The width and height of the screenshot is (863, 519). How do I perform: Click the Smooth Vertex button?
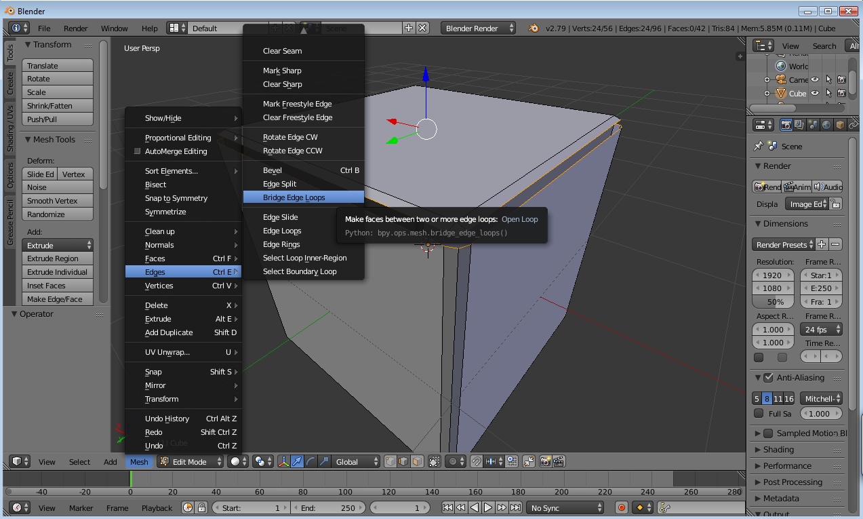[58, 201]
